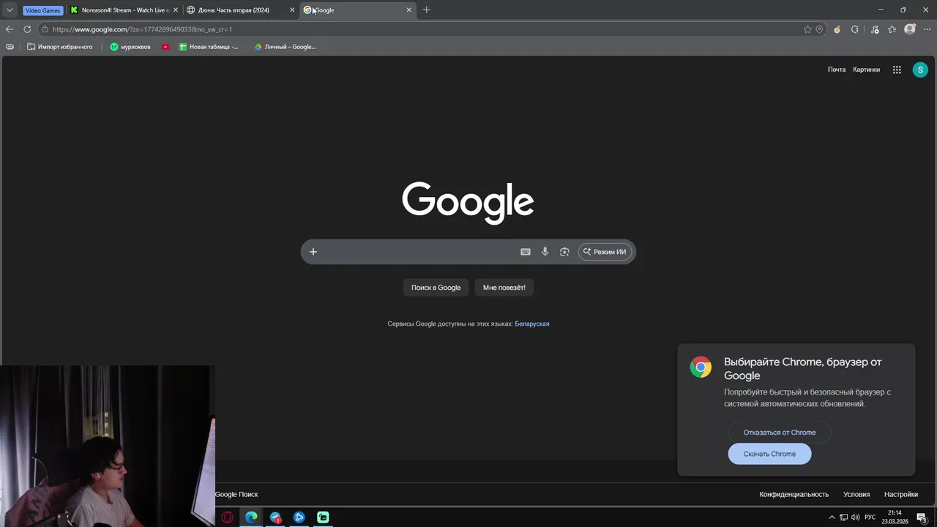Open Конфиденциальность footer link
Viewport: 937px width, 527px height.
click(794, 494)
